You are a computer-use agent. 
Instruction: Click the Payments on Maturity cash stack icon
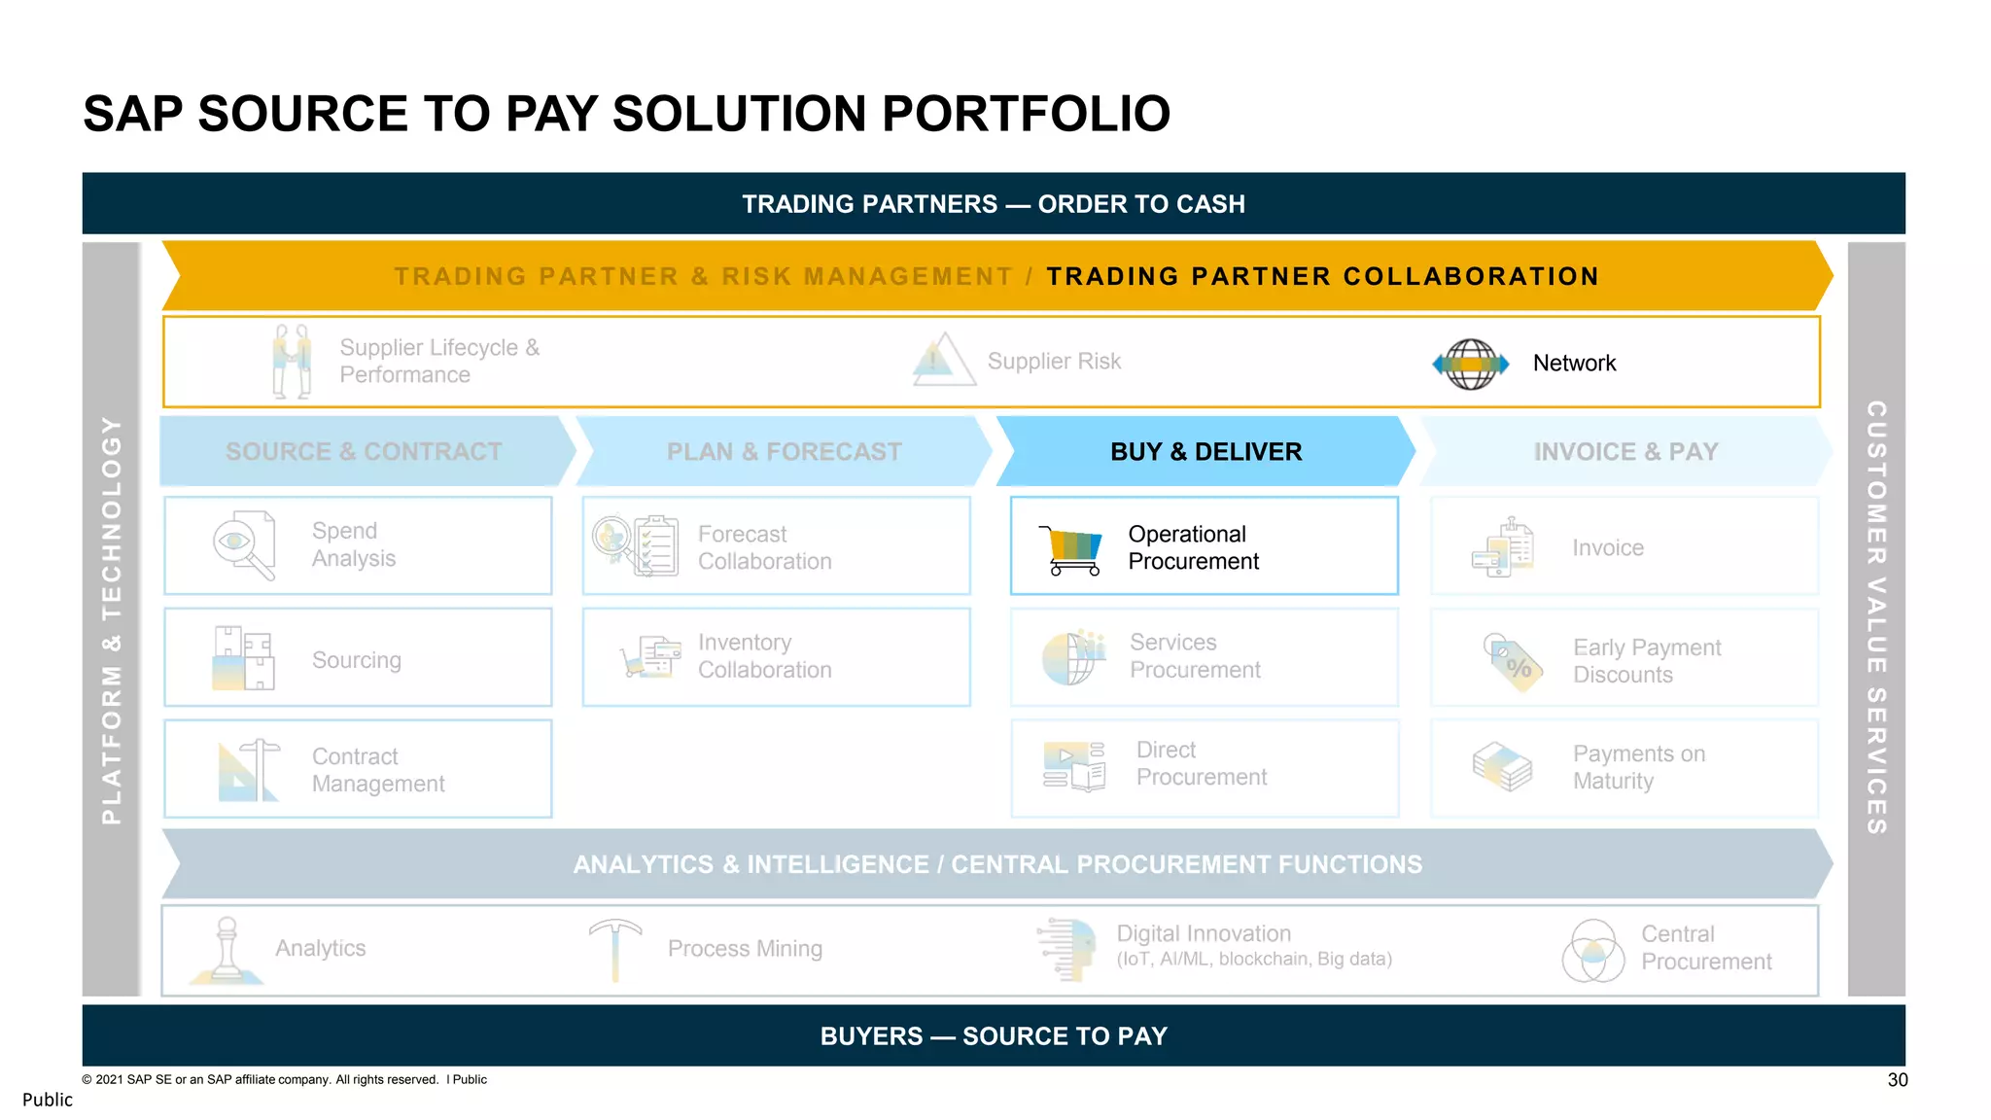coord(1502,767)
